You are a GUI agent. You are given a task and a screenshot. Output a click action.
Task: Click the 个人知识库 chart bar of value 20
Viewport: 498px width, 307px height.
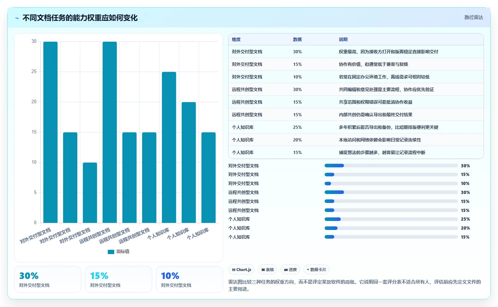coord(189,162)
